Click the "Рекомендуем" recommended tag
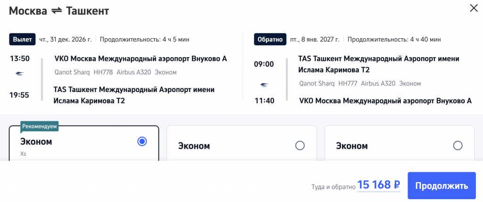 point(40,126)
